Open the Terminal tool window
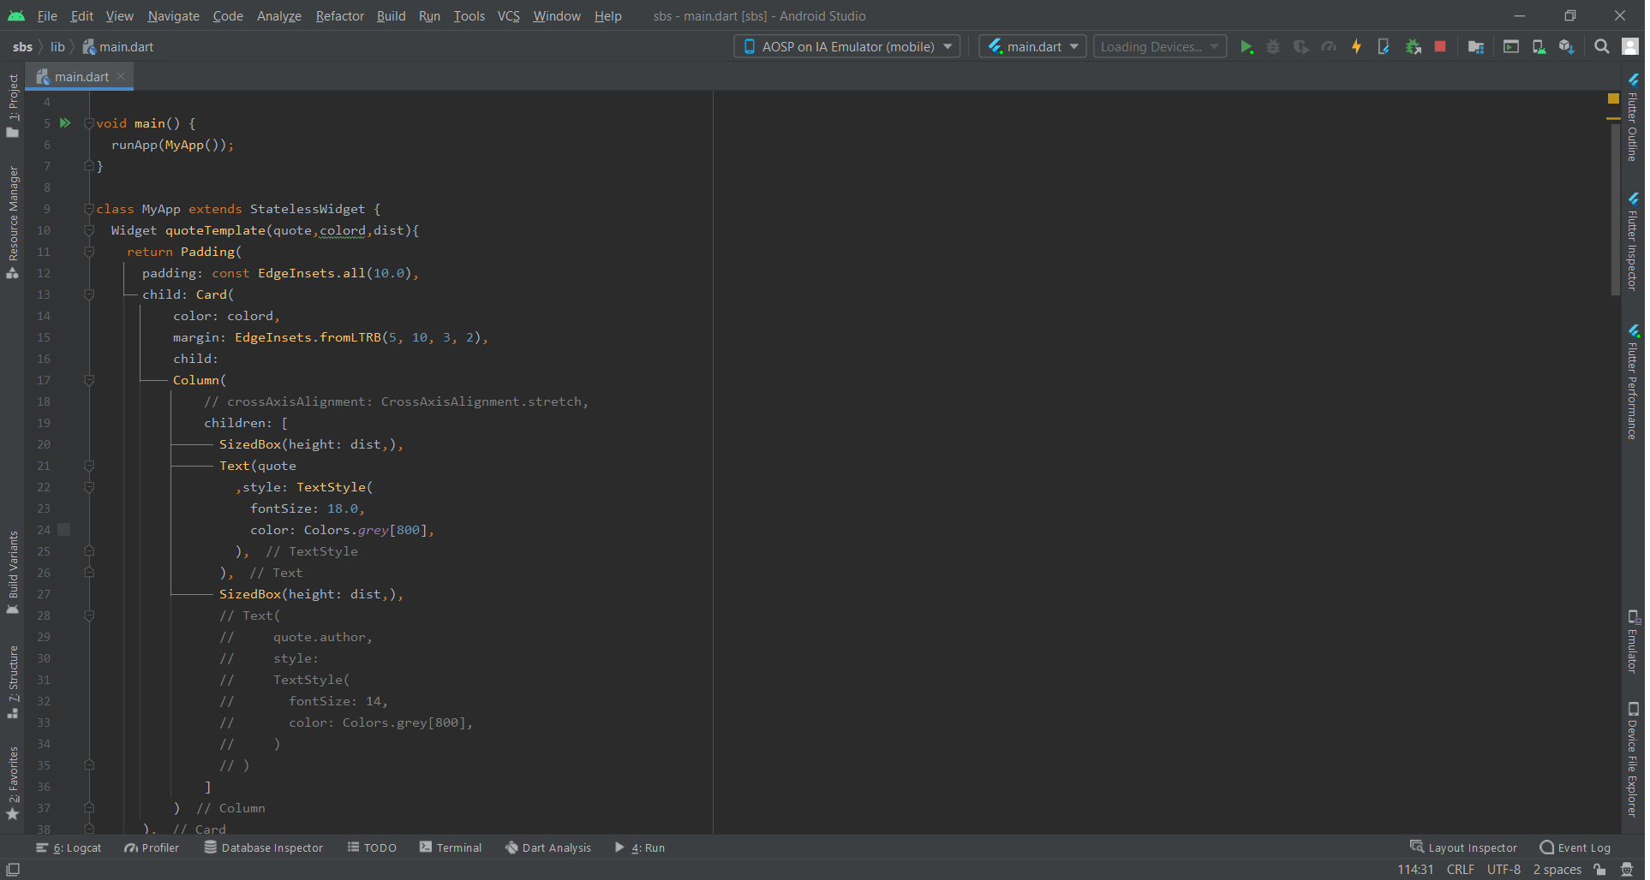 [x=451, y=848]
